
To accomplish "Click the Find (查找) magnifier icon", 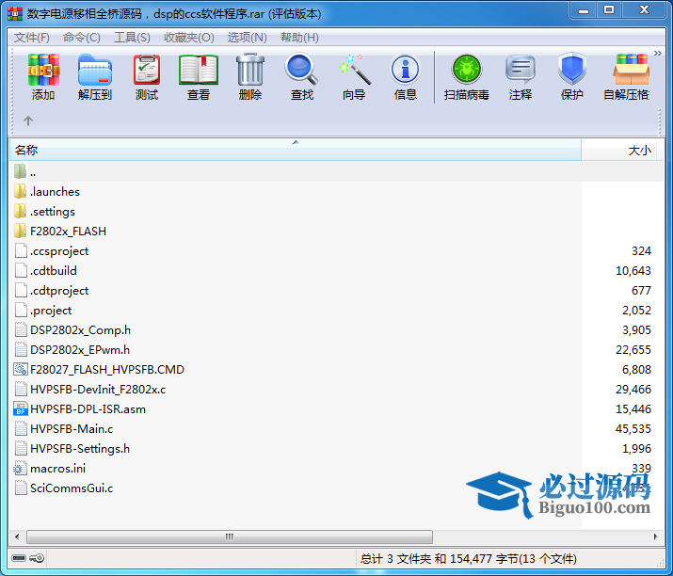I will 302,69.
